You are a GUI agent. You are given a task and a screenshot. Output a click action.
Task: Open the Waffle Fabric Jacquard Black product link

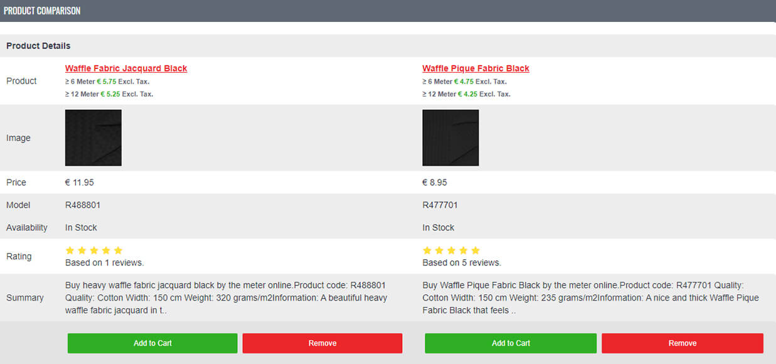click(126, 68)
